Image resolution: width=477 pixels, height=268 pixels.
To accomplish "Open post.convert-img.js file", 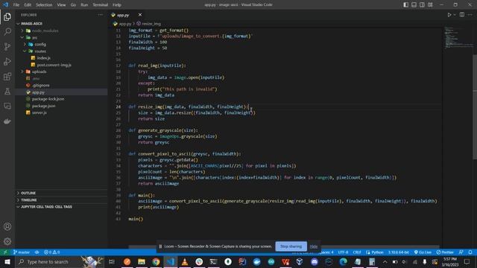I will click(x=61, y=65).
